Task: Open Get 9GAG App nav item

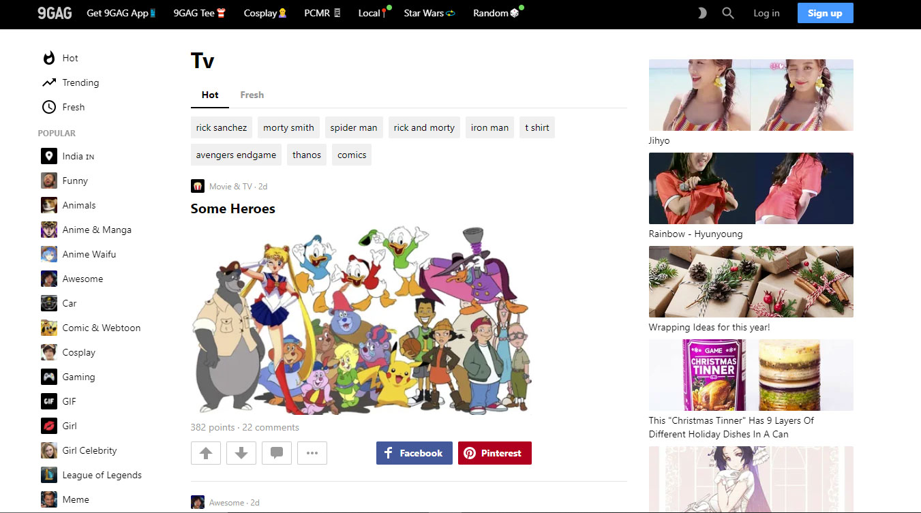Action: (x=121, y=13)
